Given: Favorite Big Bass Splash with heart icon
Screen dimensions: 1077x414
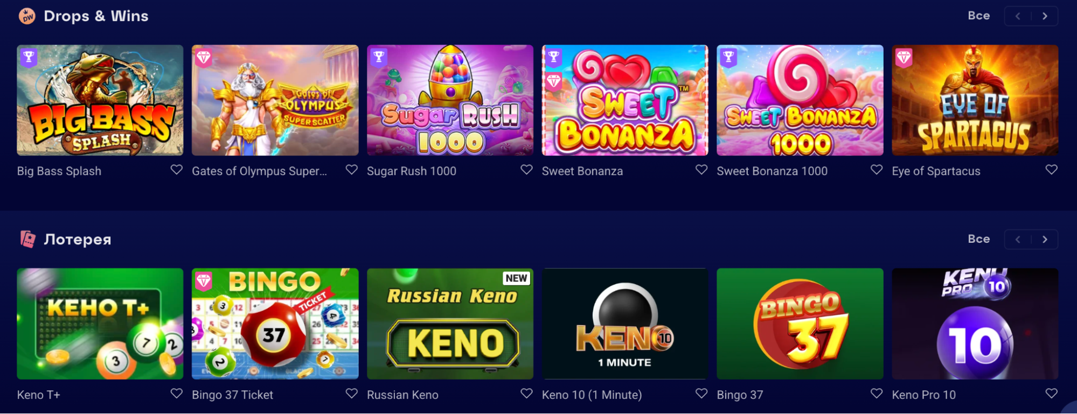Looking at the screenshot, I should 176,170.
